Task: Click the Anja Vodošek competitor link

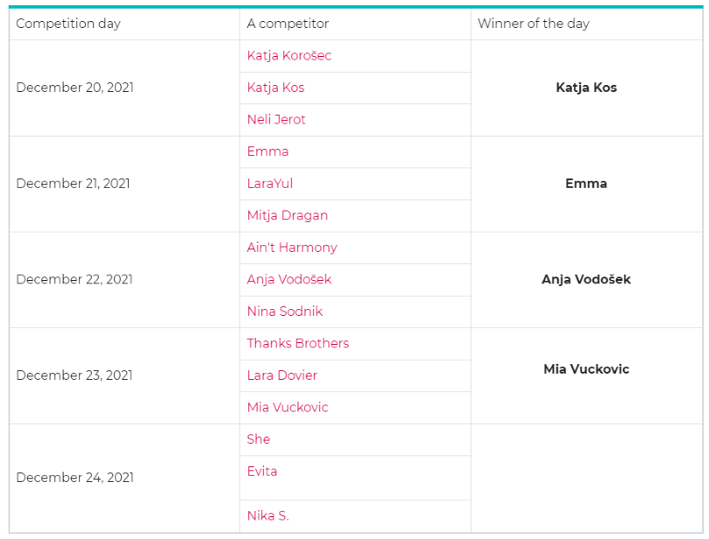Action: pyautogui.click(x=289, y=279)
